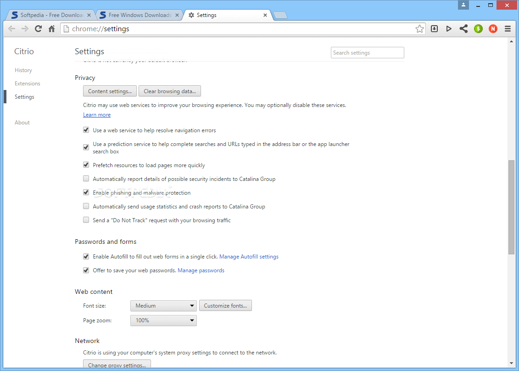Click Clear browsing data button
Image resolution: width=519 pixels, height=371 pixels.
[170, 91]
